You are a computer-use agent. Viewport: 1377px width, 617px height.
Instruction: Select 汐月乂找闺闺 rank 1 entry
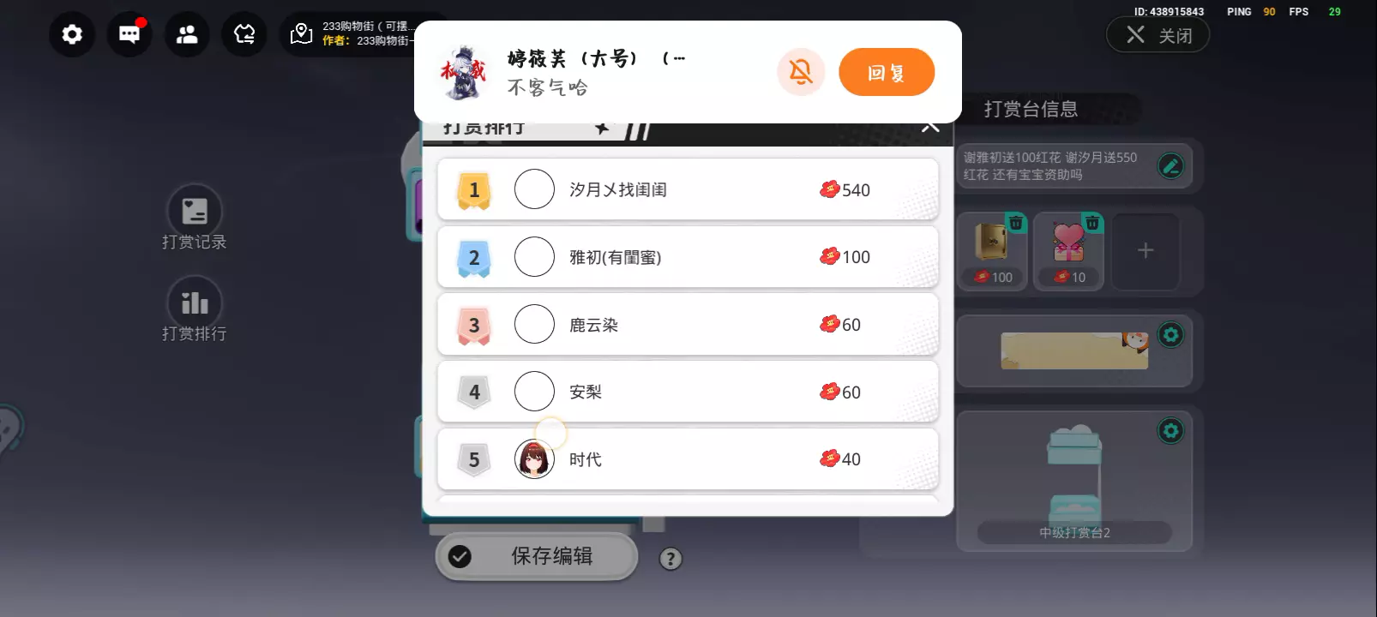(x=688, y=189)
